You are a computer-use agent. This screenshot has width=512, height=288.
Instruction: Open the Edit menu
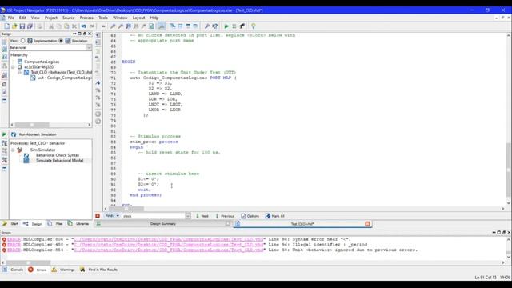[22, 18]
